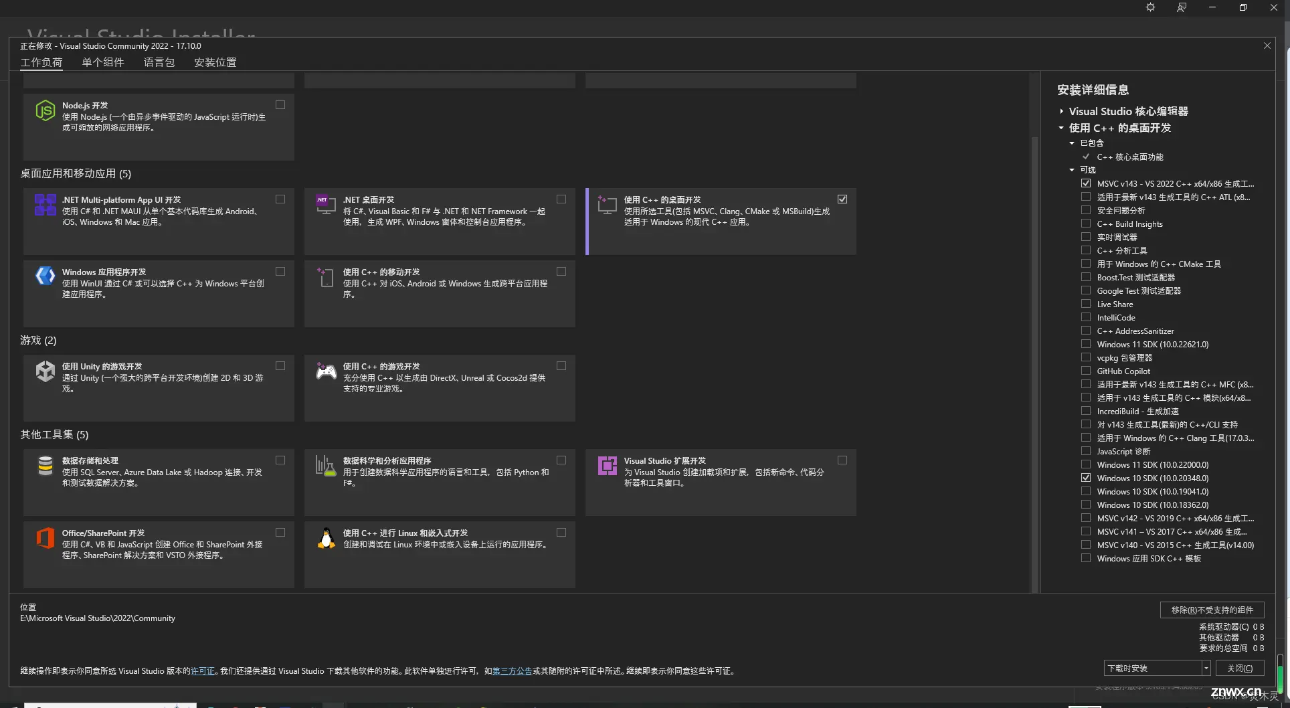Image resolution: width=1290 pixels, height=708 pixels.
Task: Click the data science and analytics icon
Action: (x=326, y=465)
